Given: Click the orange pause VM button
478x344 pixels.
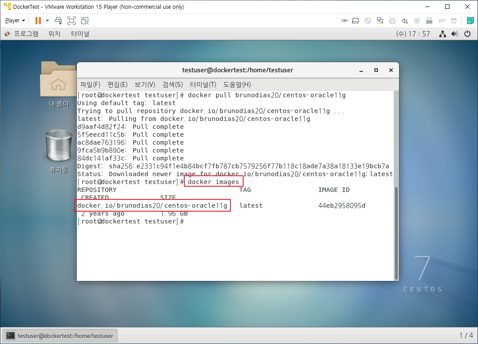Looking at the screenshot, I should 38,21.
